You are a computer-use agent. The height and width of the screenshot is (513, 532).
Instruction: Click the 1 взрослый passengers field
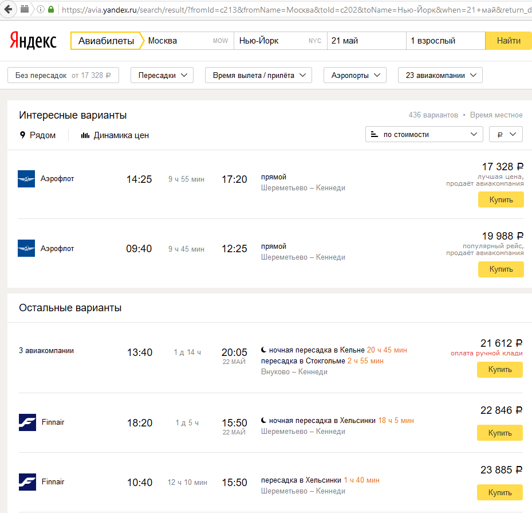point(446,41)
